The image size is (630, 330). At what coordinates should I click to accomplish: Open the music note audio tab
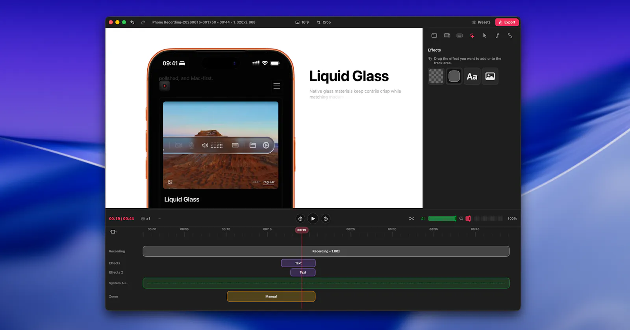(x=497, y=35)
